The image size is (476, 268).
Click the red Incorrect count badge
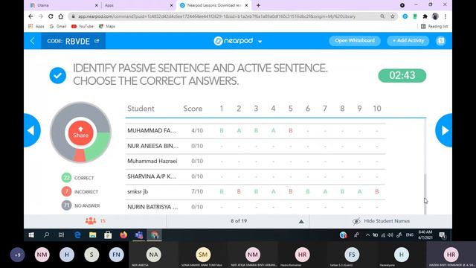66,191
